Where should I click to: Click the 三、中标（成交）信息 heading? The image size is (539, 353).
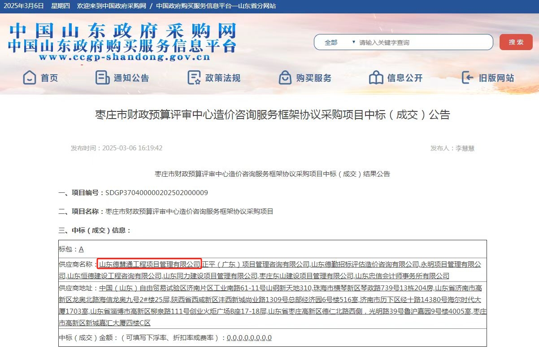[x=95, y=230]
